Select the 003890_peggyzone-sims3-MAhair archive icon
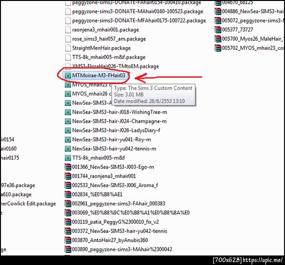 coord(68,249)
